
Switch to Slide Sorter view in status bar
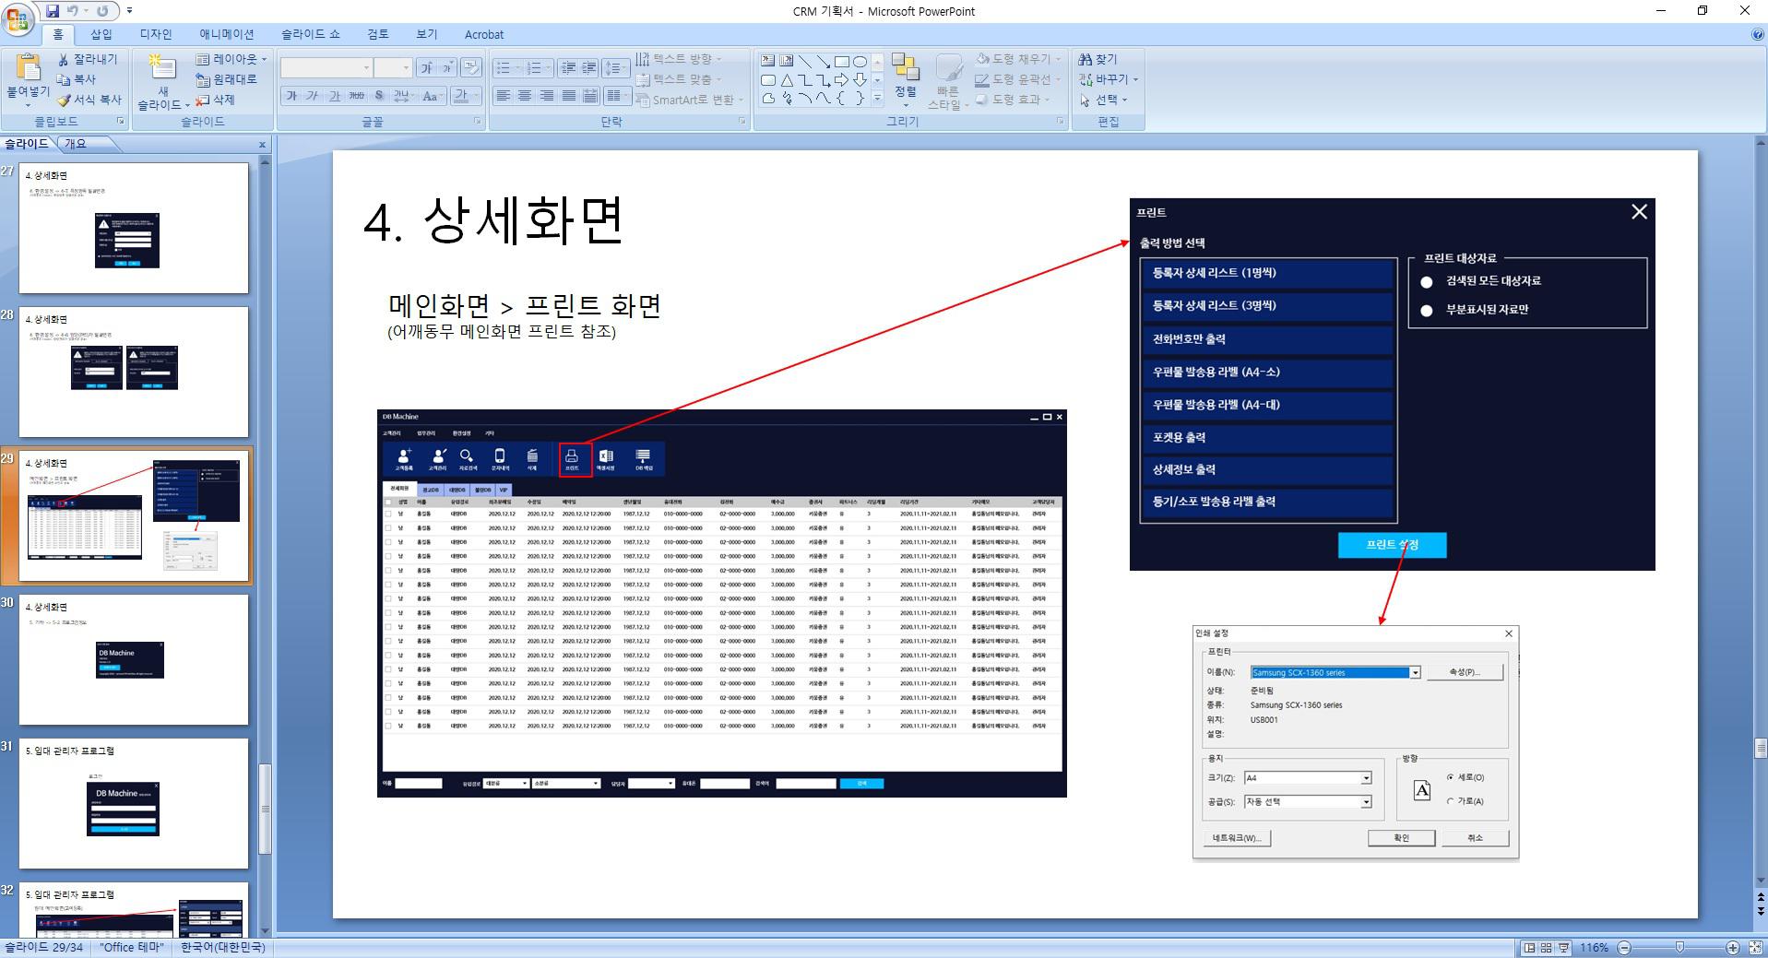coord(1546,948)
